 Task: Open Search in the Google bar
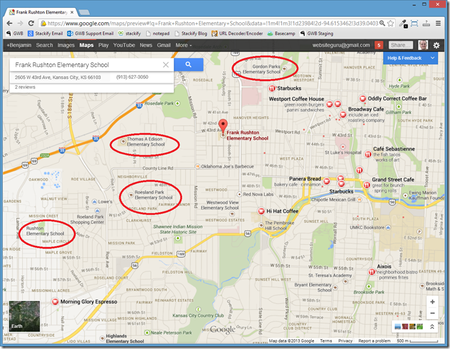click(x=44, y=46)
